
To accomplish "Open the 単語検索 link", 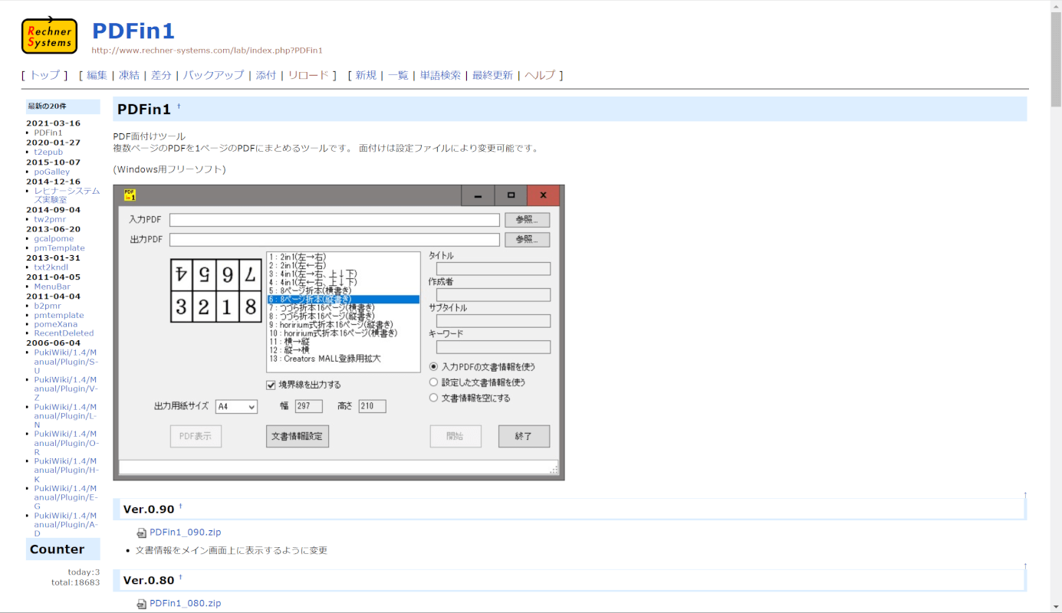I will click(440, 75).
